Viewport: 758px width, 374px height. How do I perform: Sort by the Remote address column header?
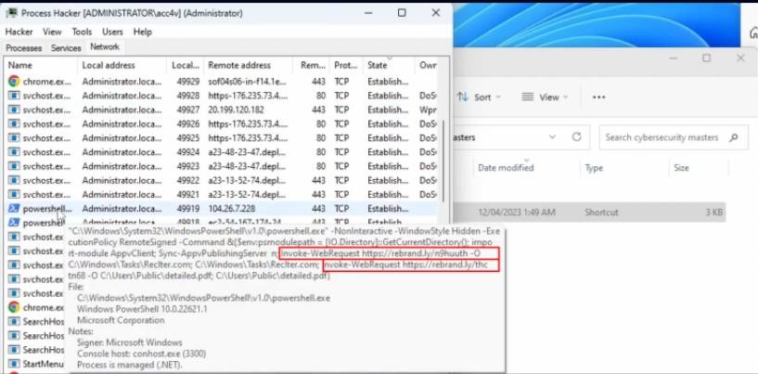(239, 66)
